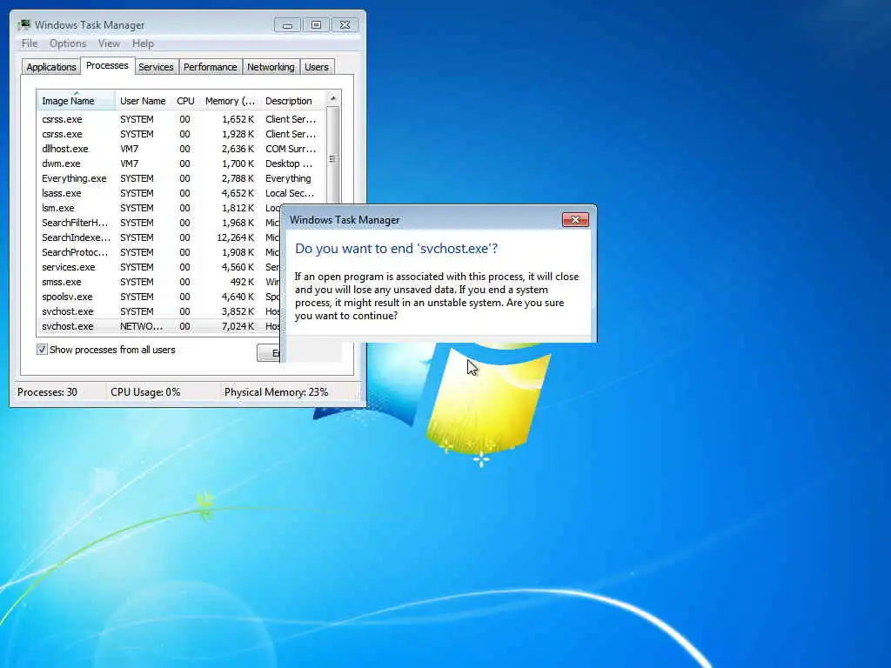Image resolution: width=891 pixels, height=668 pixels.
Task: Select svchost.exe owned by SYSTEM
Action: click(x=159, y=311)
